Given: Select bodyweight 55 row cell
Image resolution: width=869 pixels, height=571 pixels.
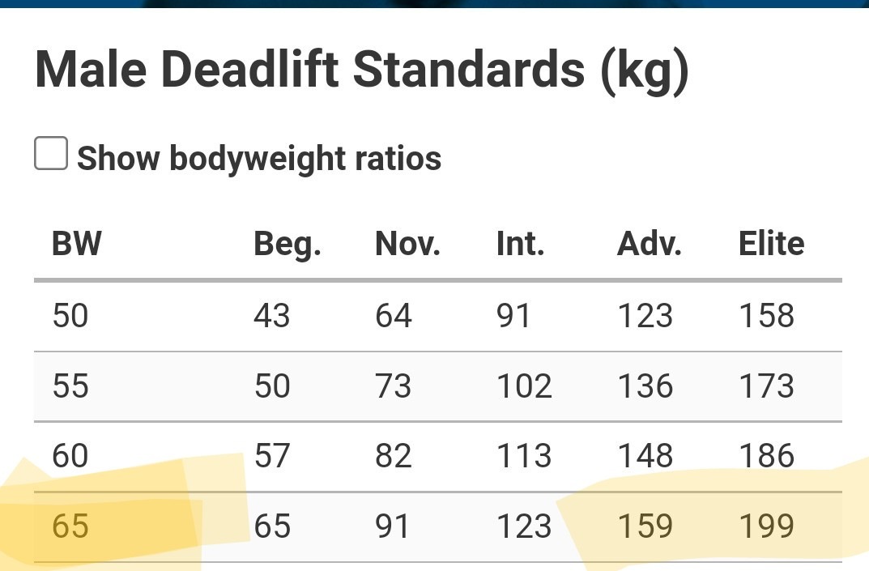Looking at the screenshot, I should tap(70, 386).
